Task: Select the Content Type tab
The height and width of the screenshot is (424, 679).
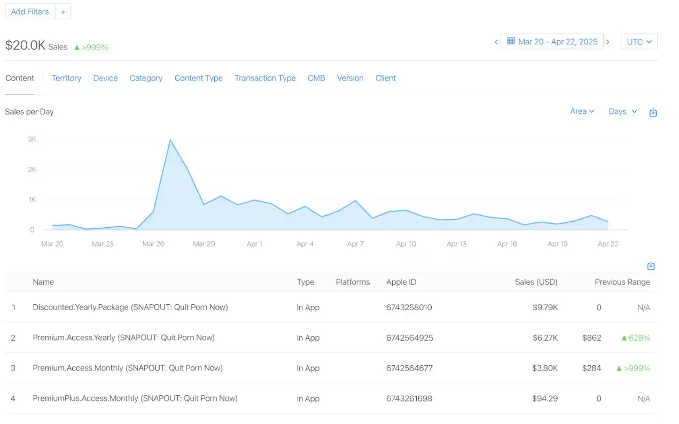Action: pos(198,78)
